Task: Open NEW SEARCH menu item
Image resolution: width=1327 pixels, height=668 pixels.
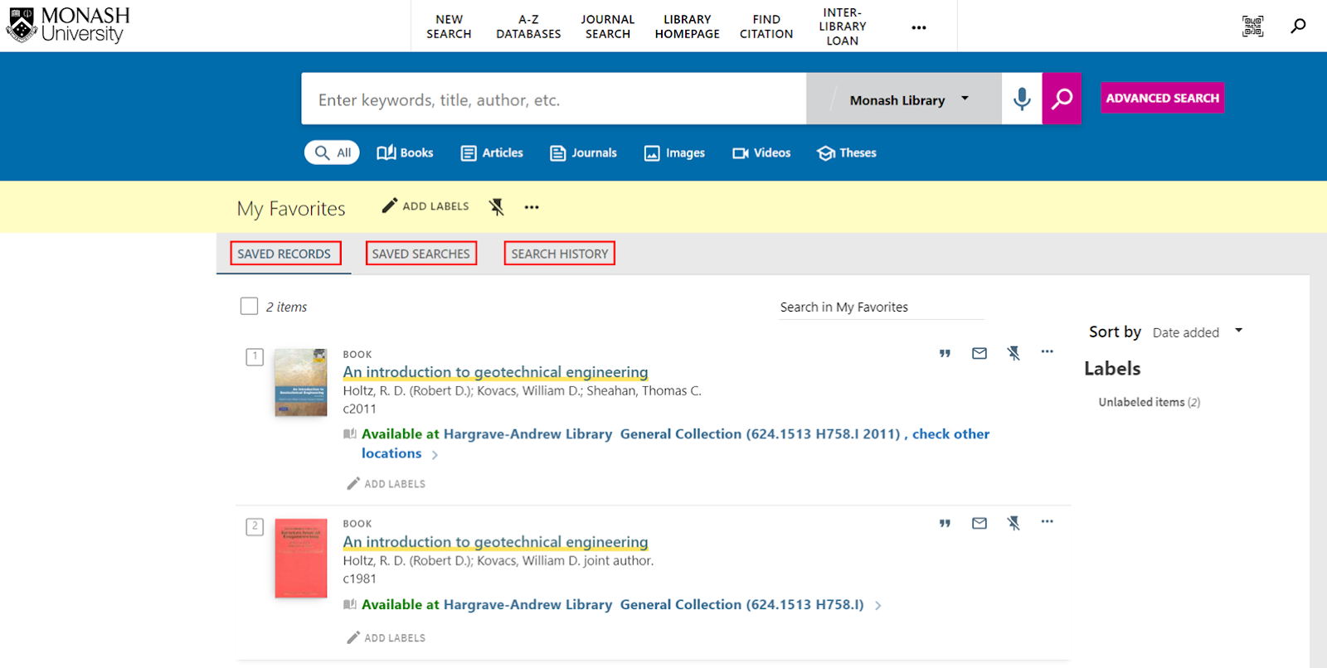Action: pyautogui.click(x=449, y=27)
